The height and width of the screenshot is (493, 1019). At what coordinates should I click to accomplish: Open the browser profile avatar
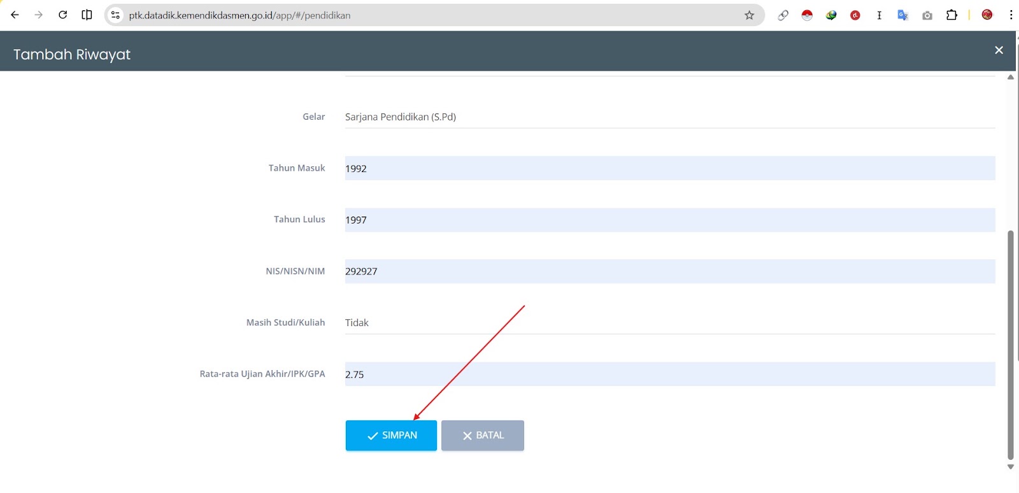(x=987, y=15)
